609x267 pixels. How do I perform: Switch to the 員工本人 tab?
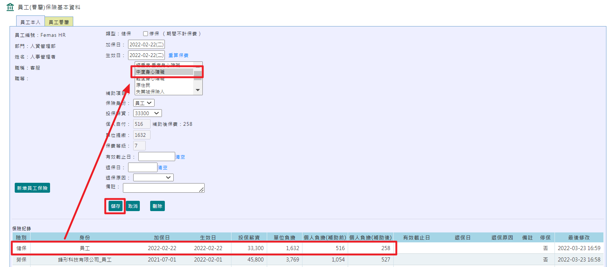tap(30, 22)
